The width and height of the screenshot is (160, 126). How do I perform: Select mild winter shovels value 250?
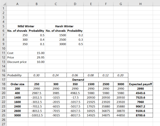coord(17,35)
